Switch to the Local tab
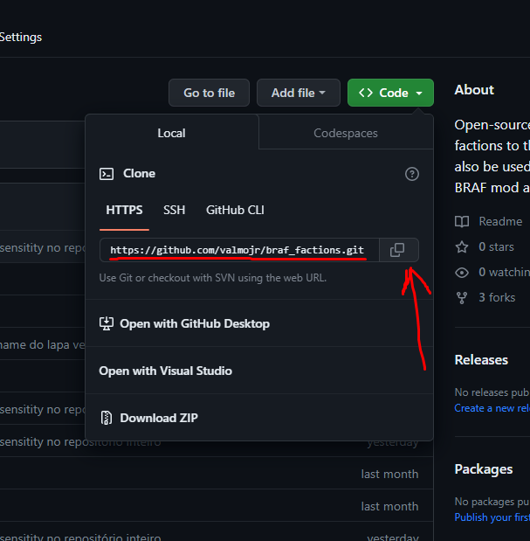 point(172,133)
